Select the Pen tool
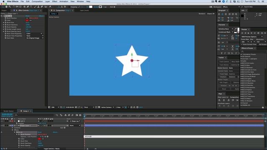Image resolution: width=267 pixels, height=150 pixels. coord(28,7)
